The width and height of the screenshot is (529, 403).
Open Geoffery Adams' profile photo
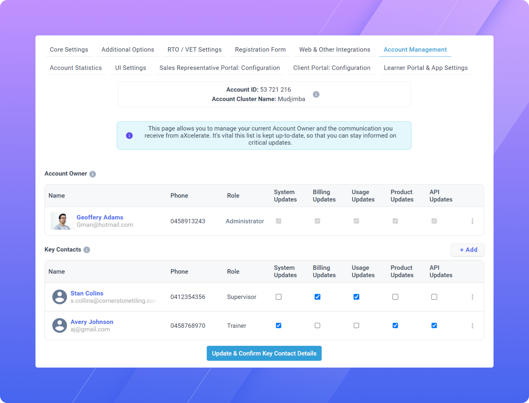(62, 221)
